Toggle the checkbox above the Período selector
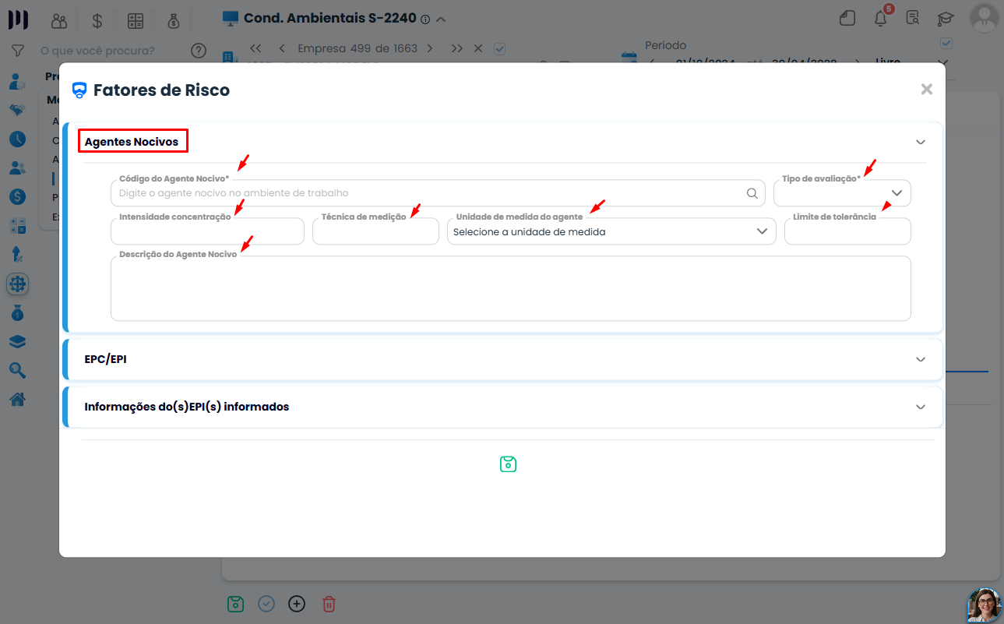The height and width of the screenshot is (624, 1004). pyautogui.click(x=946, y=43)
